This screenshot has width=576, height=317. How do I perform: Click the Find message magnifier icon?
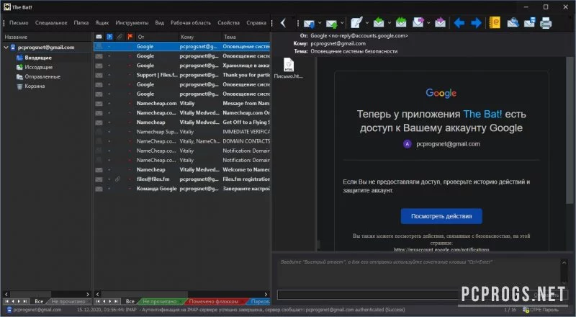[513, 23]
